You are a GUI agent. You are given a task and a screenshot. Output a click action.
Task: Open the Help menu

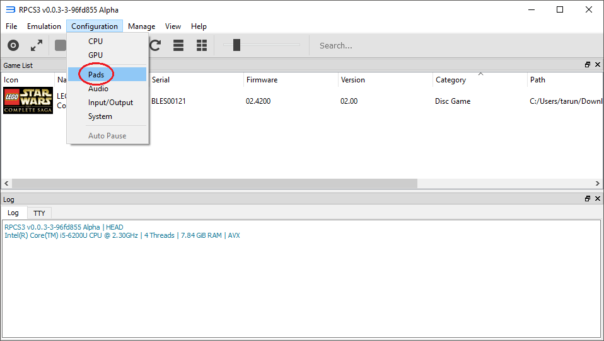[x=199, y=26]
